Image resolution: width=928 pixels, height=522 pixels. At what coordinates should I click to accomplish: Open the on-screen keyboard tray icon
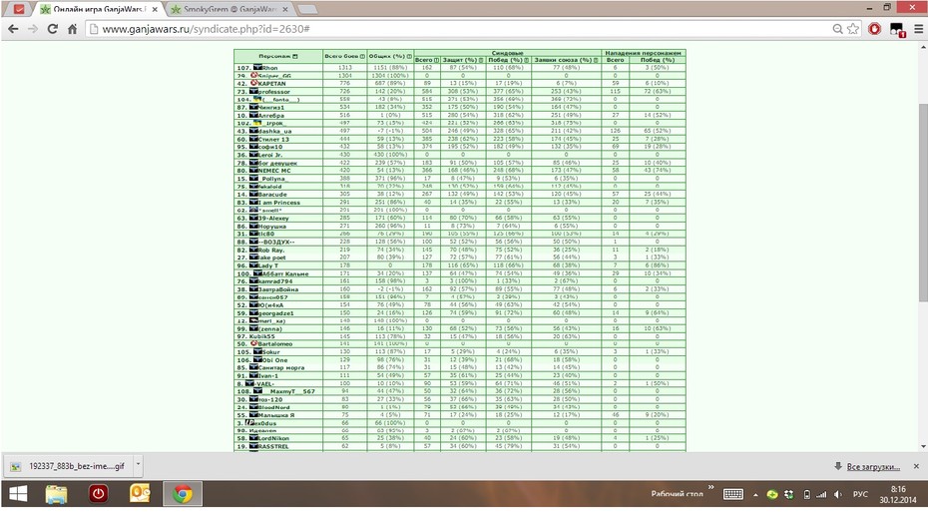tap(732, 494)
